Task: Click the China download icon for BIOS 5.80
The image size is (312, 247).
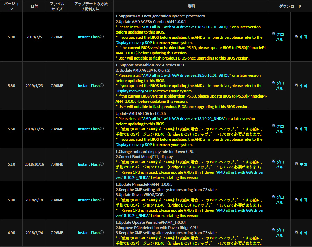Action: tap(296, 85)
